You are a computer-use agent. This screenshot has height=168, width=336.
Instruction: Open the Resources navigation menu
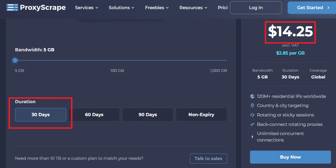tap(193, 8)
